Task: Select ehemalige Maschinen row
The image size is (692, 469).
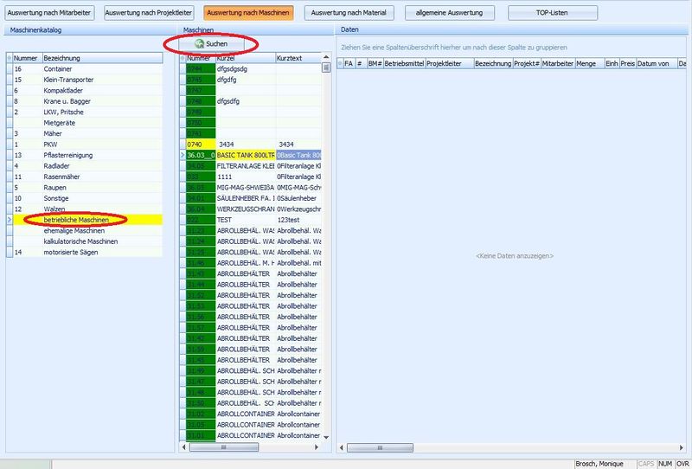Action: tap(84, 230)
